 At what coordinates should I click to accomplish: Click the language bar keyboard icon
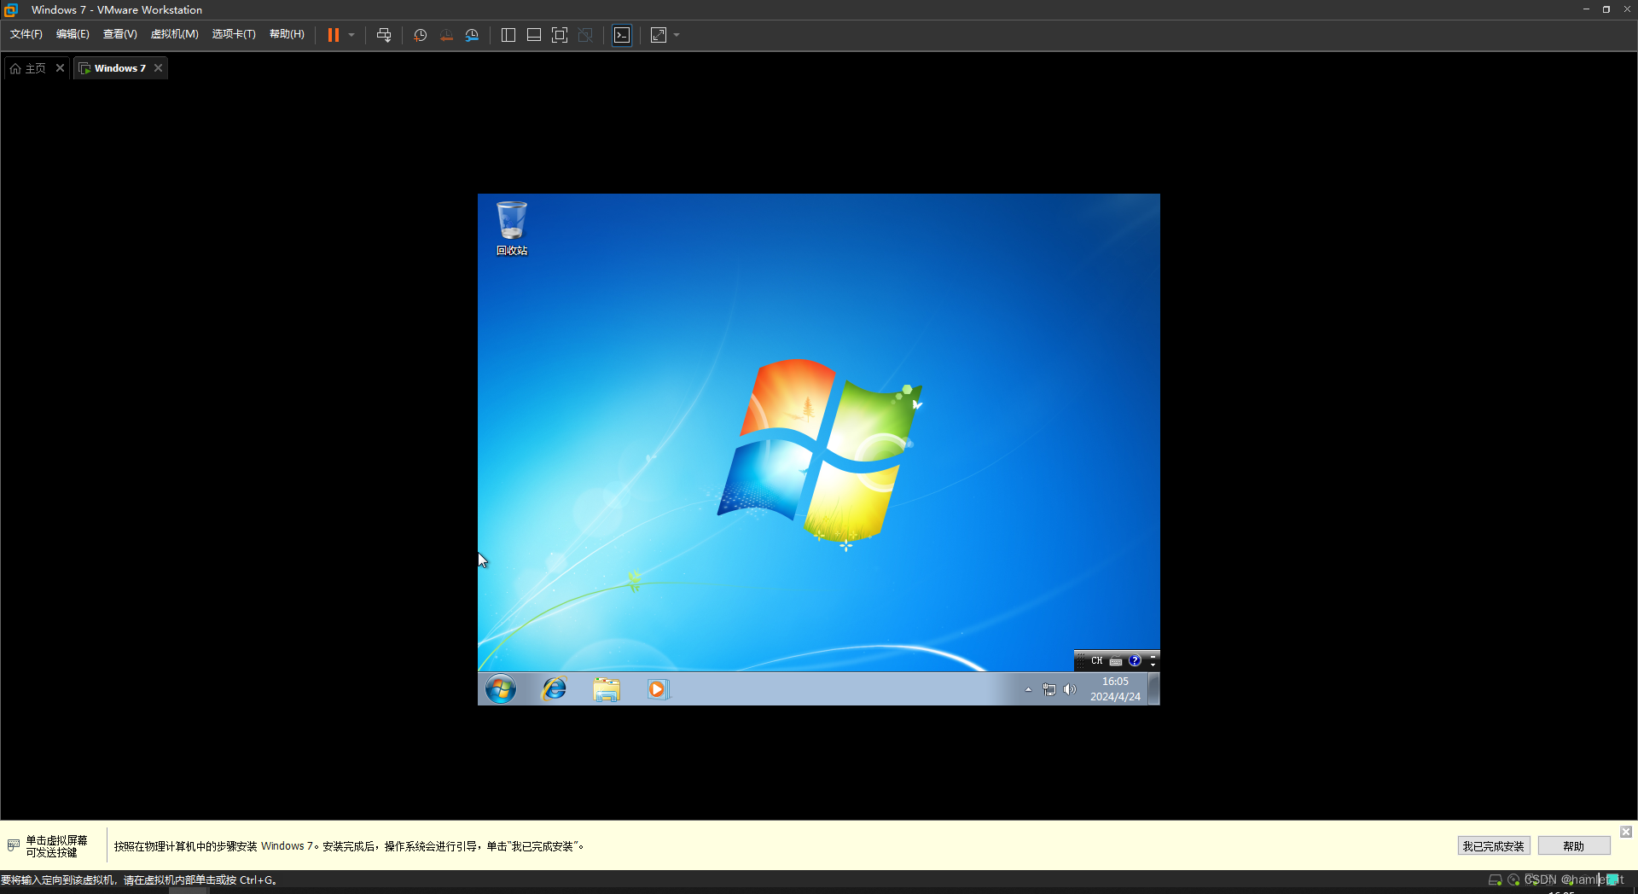(1116, 660)
